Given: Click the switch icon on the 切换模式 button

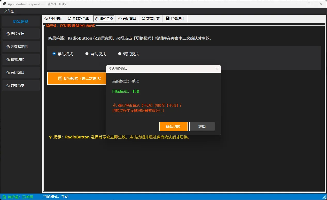Looking at the screenshot, I should tap(60, 78).
